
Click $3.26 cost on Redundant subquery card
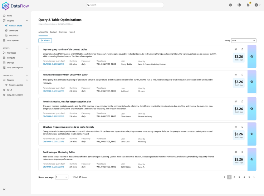239,82
